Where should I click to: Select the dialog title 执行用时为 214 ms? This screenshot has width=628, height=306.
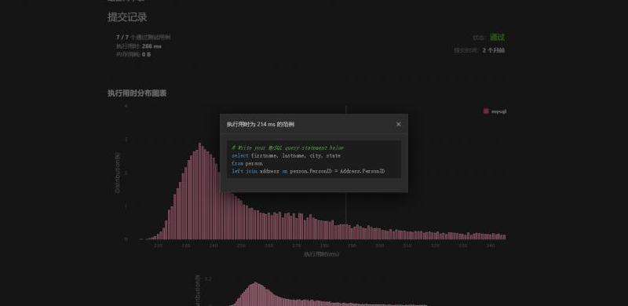pyautogui.click(x=261, y=125)
